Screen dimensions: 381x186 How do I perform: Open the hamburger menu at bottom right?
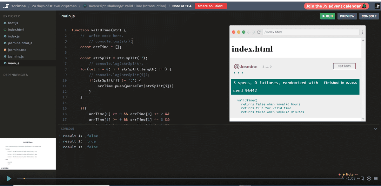click(376, 179)
